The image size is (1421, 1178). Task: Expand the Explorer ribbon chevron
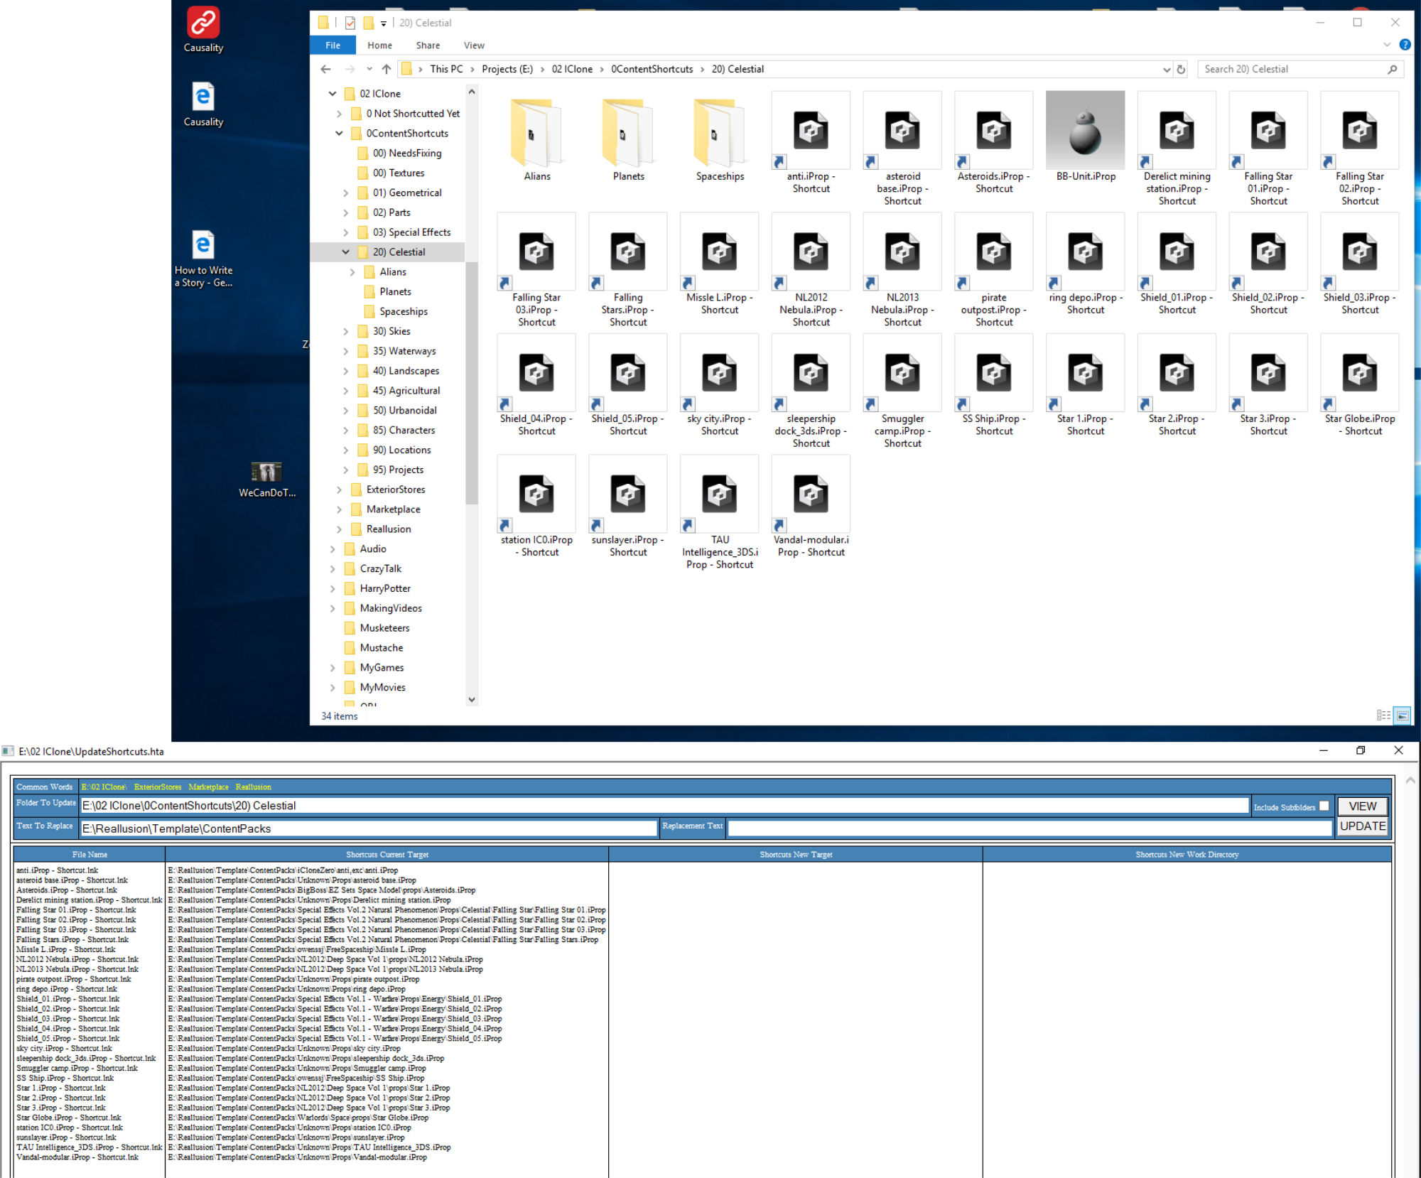click(x=1386, y=45)
